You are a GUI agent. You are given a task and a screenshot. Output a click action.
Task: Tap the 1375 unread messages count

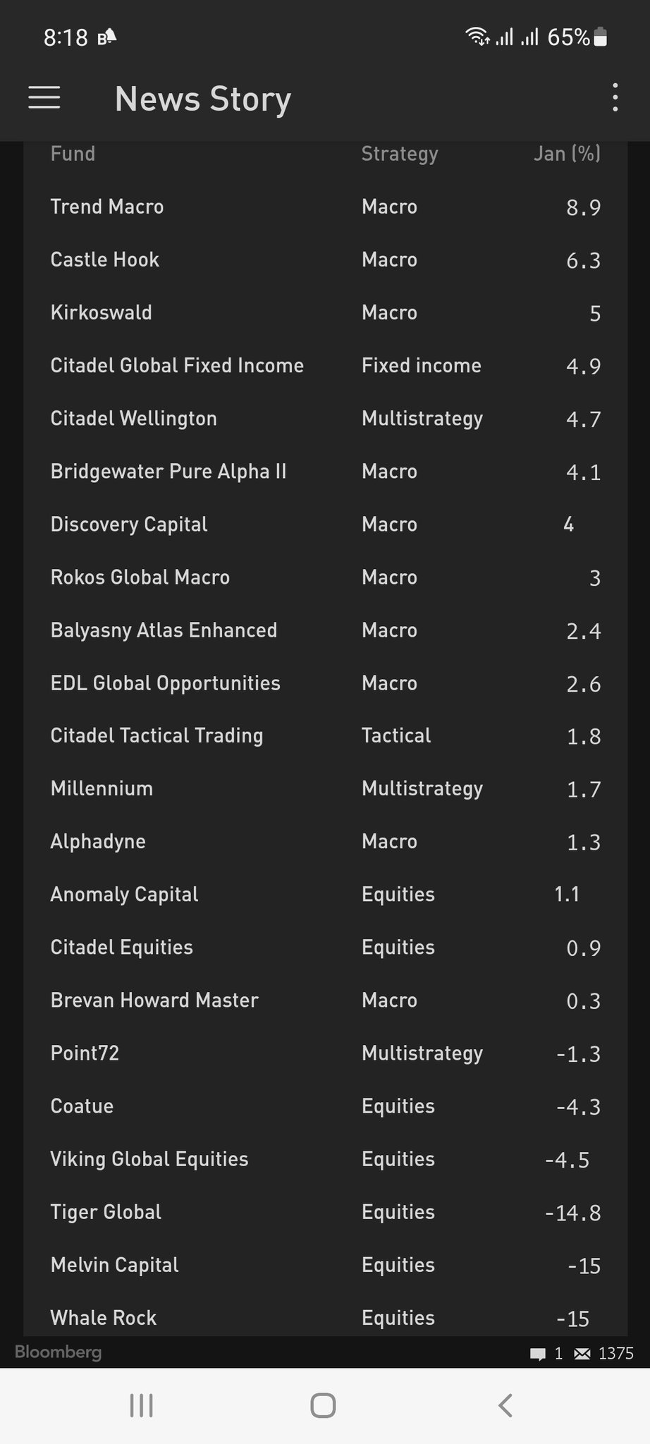coord(616,1353)
